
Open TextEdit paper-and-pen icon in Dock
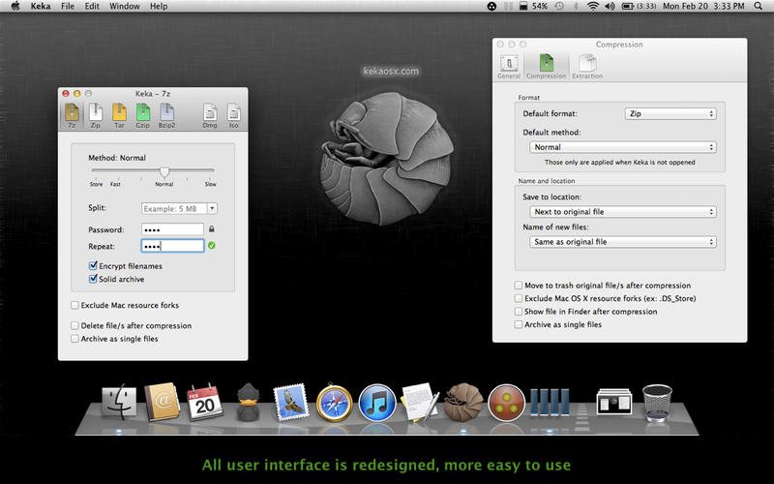(420, 403)
